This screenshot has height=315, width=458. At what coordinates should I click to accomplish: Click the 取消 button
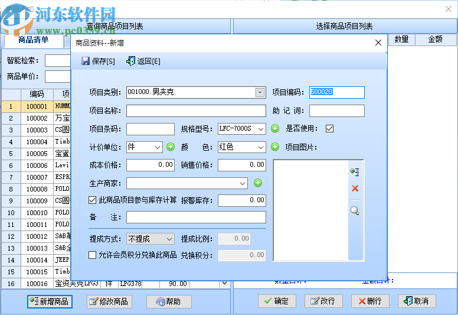coord(417,301)
